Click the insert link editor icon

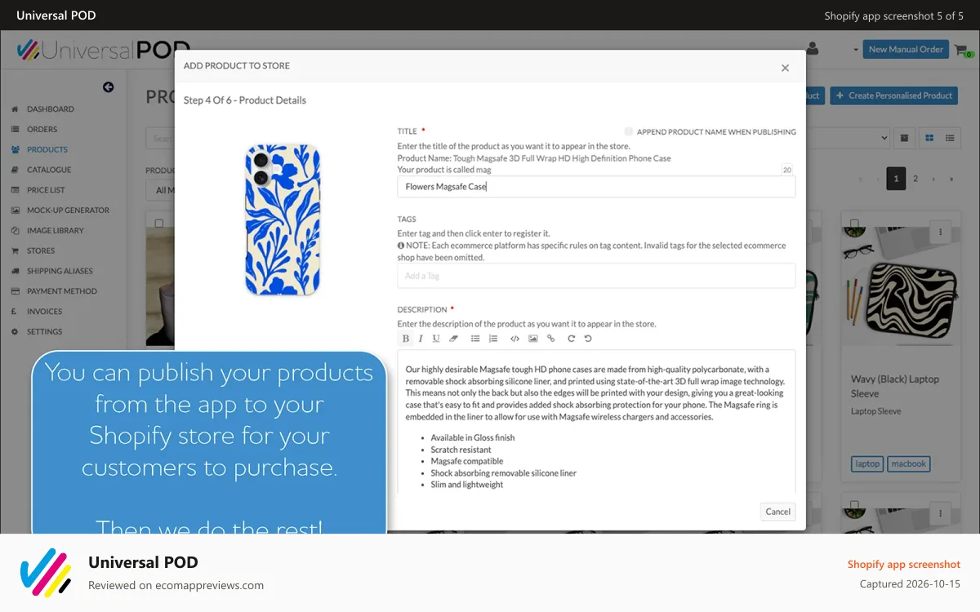550,339
